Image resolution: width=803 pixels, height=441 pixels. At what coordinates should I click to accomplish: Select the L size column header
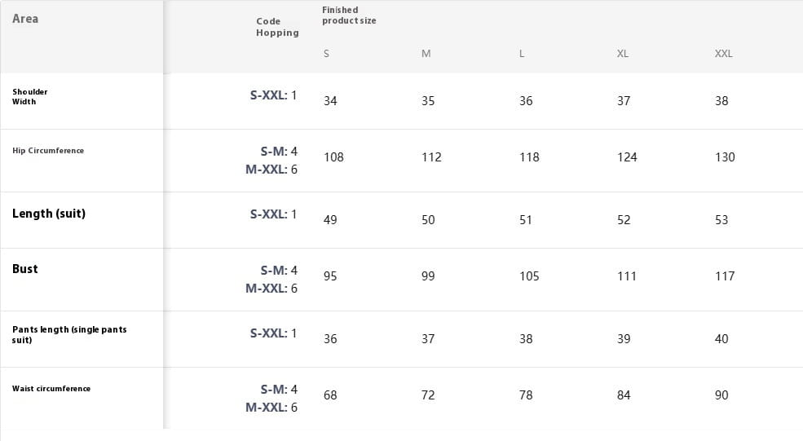coord(522,54)
